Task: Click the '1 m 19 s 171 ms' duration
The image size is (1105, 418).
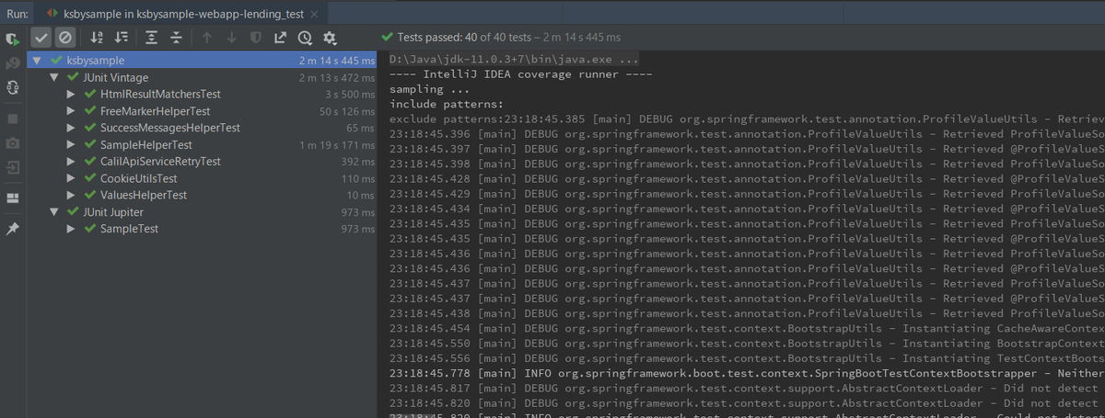Action: (336, 145)
